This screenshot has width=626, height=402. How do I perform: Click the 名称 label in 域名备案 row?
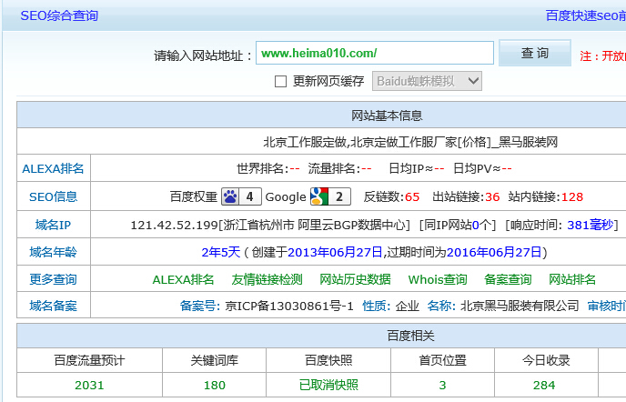point(441,307)
